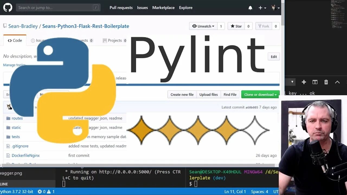Open the DockerfileNginx file
The image size is (347, 195).
coord(26,155)
